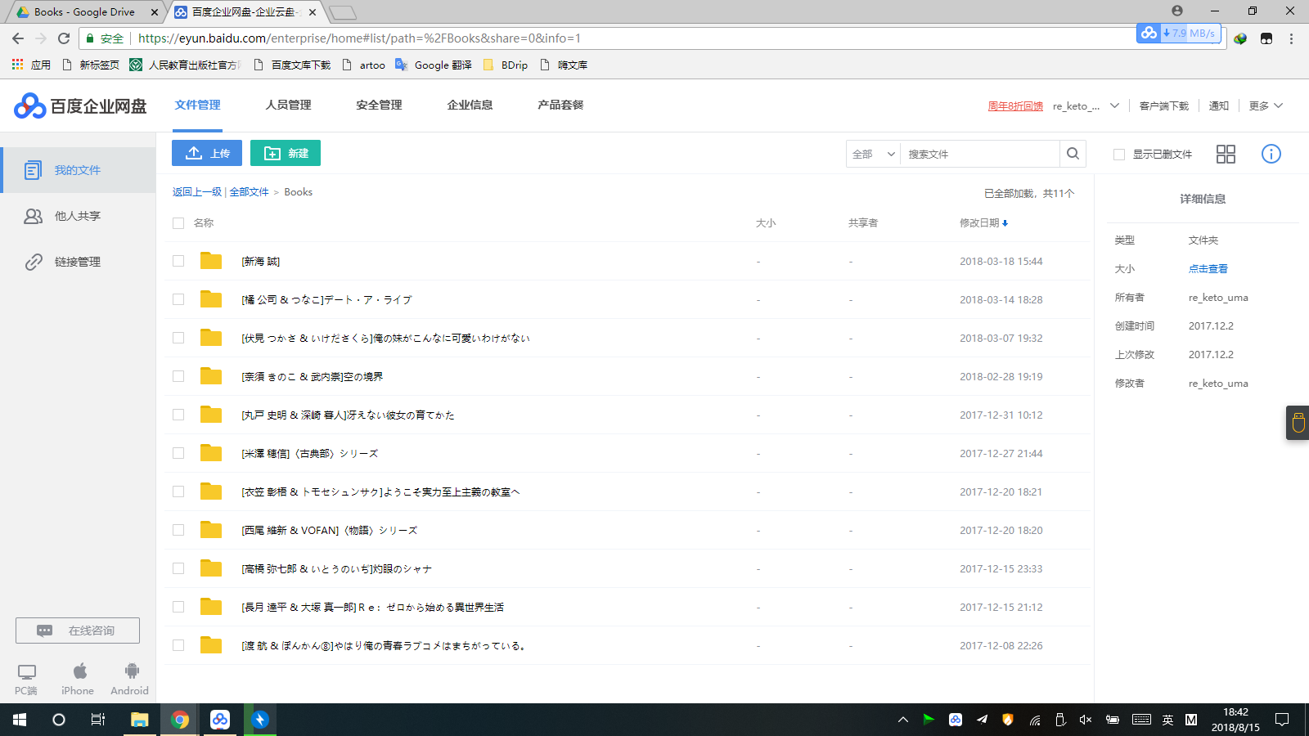Viewport: 1309px width, 736px height.
Task: Switch to 企业信息 tab
Action: point(470,105)
